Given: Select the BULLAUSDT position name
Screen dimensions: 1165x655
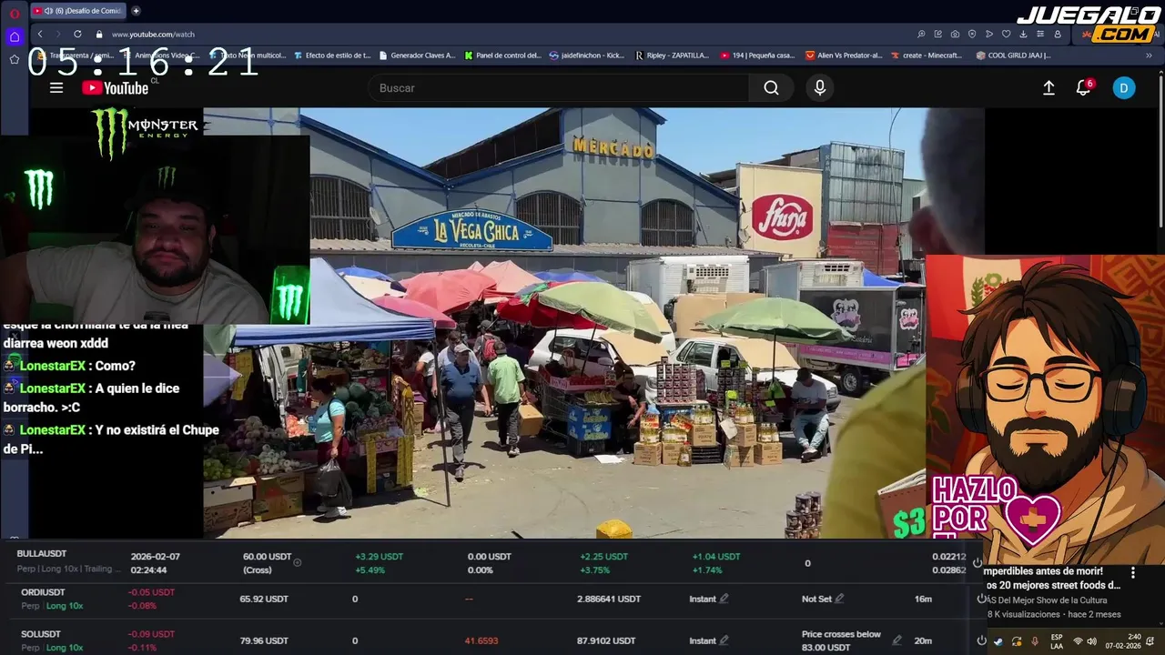Looking at the screenshot, I should pyautogui.click(x=42, y=554).
